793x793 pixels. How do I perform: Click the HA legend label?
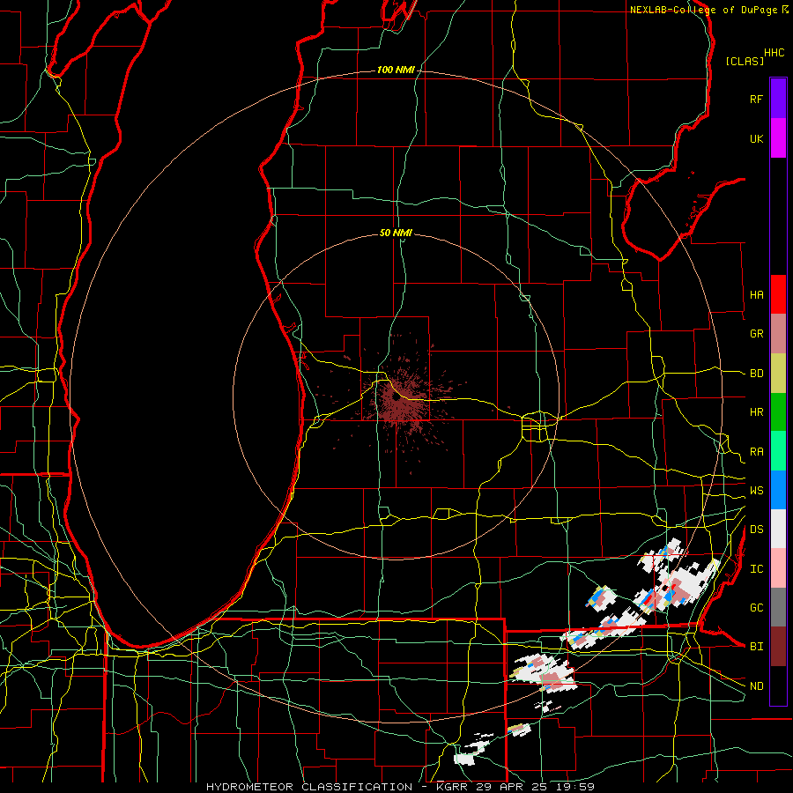pyautogui.click(x=756, y=294)
